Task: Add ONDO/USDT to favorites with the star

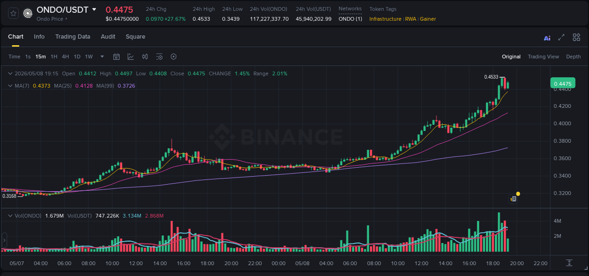Action: (14, 13)
